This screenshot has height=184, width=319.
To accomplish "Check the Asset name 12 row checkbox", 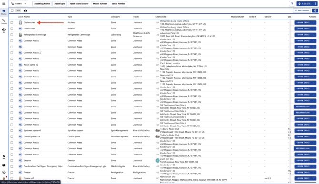I will [x=12, y=65].
